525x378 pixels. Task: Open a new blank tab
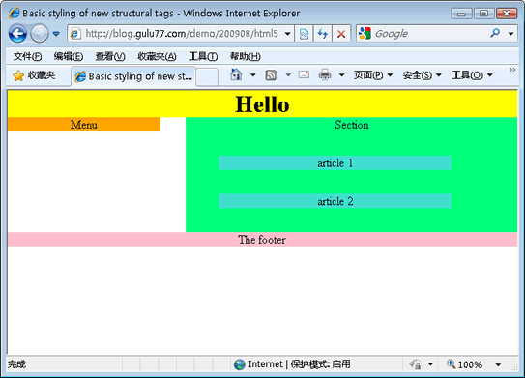[207, 76]
